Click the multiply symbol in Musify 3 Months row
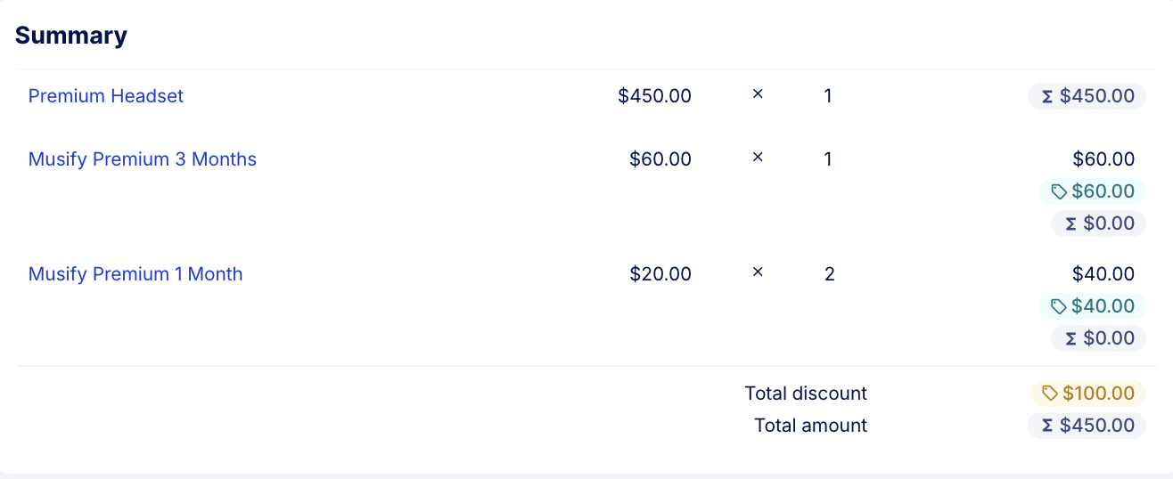 point(758,157)
